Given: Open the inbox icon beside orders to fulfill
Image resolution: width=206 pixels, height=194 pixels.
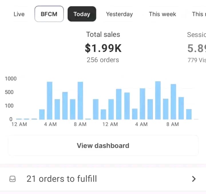Looking at the screenshot, I should click(x=13, y=179).
